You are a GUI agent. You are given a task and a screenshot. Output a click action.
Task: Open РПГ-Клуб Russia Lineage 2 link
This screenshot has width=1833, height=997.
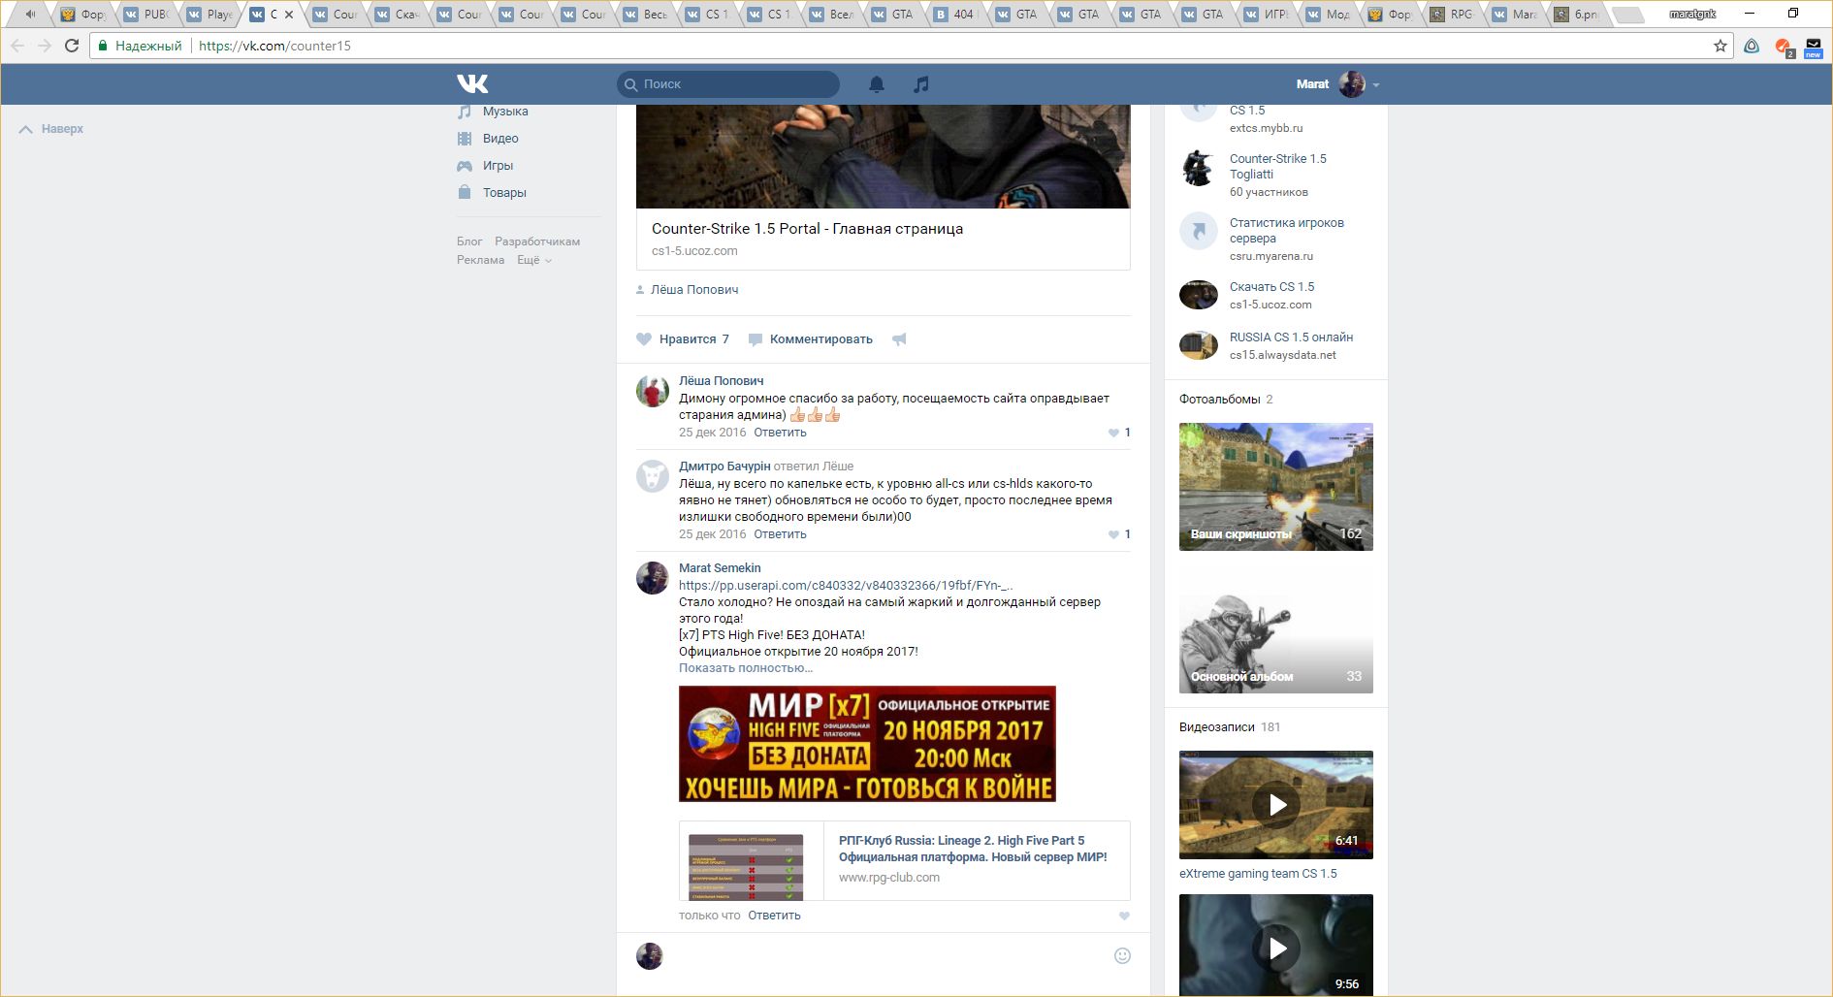[973, 849]
